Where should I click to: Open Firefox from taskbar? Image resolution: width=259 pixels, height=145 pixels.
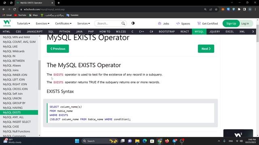[167, 141]
